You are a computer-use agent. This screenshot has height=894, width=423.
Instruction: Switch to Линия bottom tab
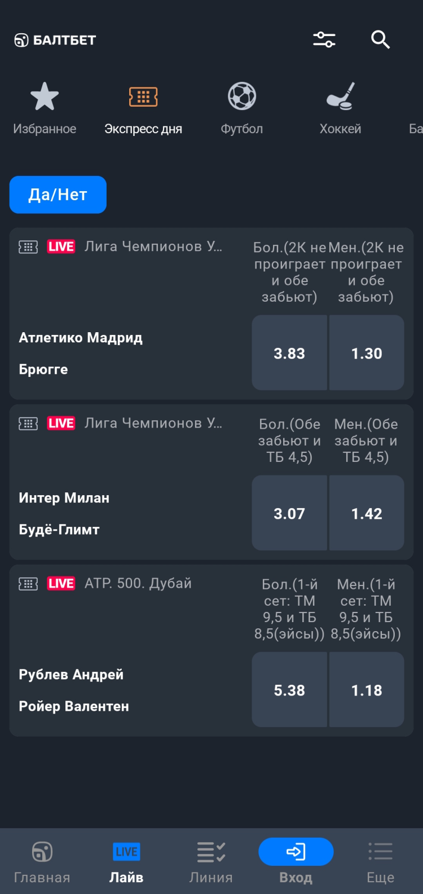pos(211,861)
